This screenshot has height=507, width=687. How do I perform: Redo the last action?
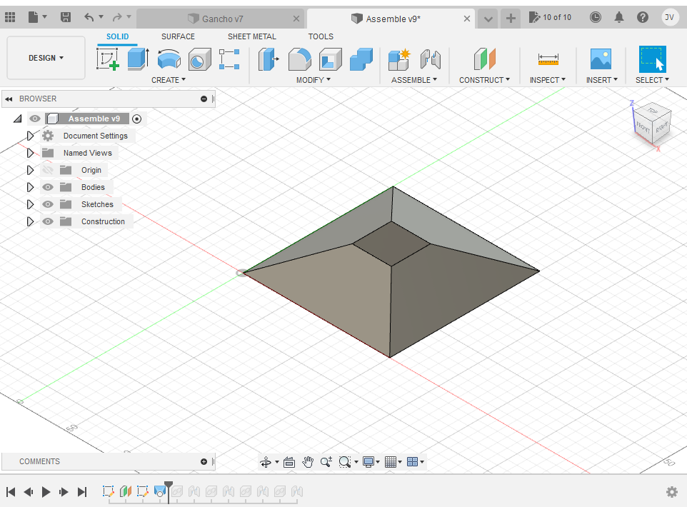click(x=117, y=18)
